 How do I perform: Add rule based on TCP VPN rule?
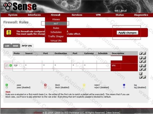pyautogui.click(x=144, y=69)
